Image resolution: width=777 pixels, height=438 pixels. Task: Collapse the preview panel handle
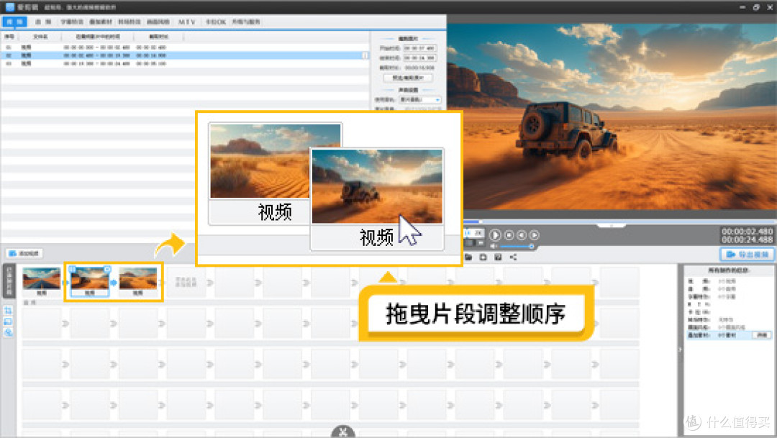click(x=611, y=225)
